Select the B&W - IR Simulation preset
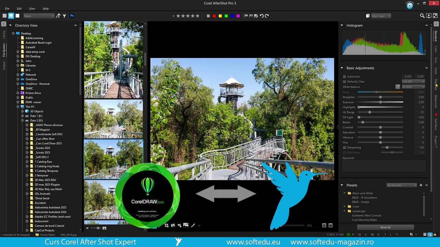This screenshot has height=247, width=440. (x=364, y=198)
